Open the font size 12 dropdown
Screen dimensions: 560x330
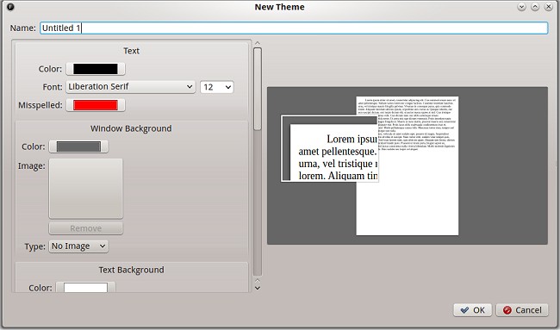click(217, 87)
